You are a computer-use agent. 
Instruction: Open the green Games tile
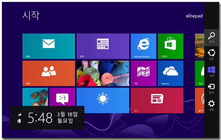point(200,73)
